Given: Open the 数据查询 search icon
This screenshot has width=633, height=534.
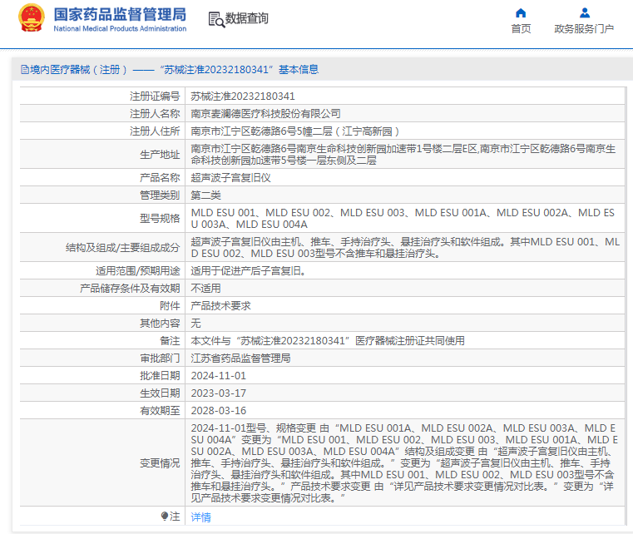Looking at the screenshot, I should 216,19.
